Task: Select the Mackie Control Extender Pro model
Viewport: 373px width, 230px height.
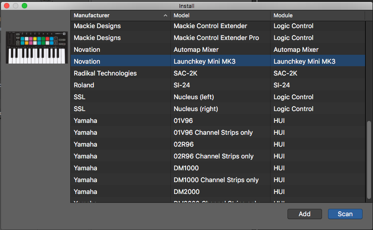Action: (x=216, y=38)
